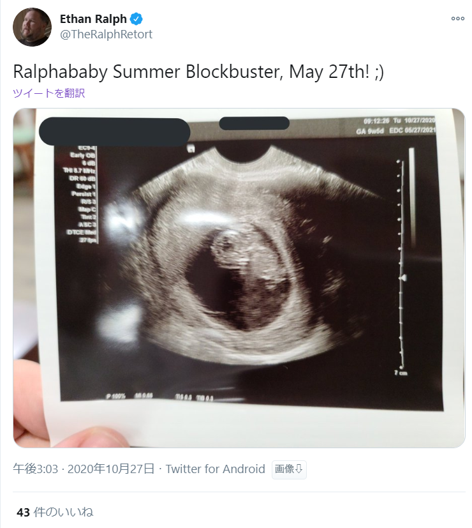Click the 画像 download button
Screen dimensions: 472x528
(289, 469)
